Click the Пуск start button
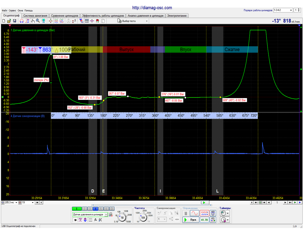Viewport: 305px width, 229px height. pyautogui.click(x=191, y=220)
